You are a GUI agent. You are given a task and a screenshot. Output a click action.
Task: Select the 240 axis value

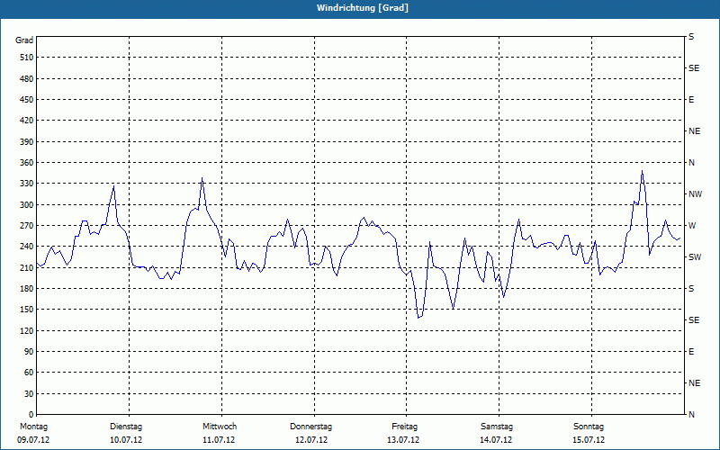pyautogui.click(x=27, y=247)
